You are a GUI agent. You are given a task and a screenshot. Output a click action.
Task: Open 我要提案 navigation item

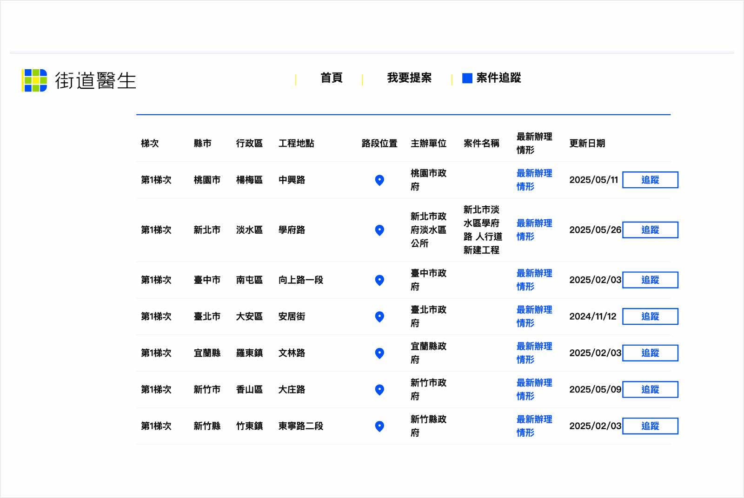[409, 78]
